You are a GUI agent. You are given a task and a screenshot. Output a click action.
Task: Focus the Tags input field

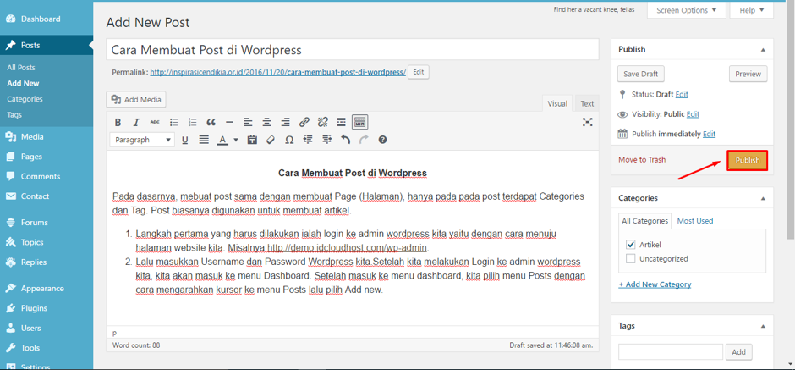671,351
